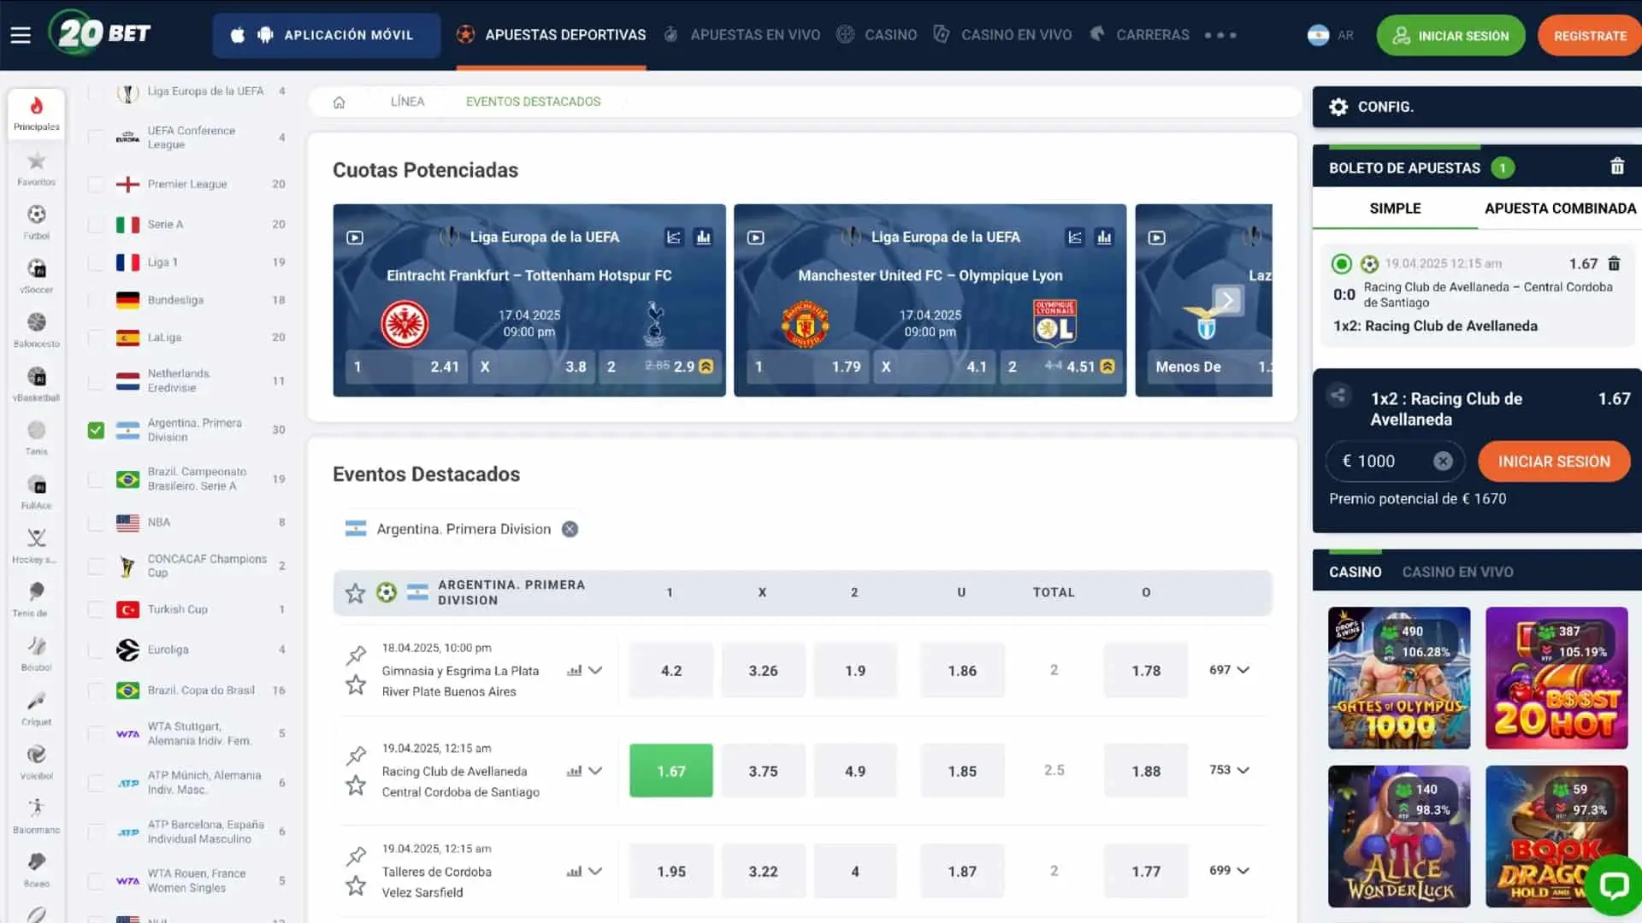Check Bundesliga checkbox

coord(96,300)
